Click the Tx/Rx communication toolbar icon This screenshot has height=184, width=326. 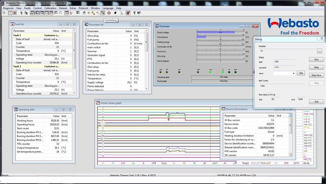click(x=122, y=13)
